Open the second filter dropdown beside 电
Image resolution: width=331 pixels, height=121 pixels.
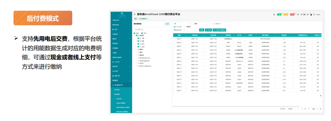tap(202, 24)
